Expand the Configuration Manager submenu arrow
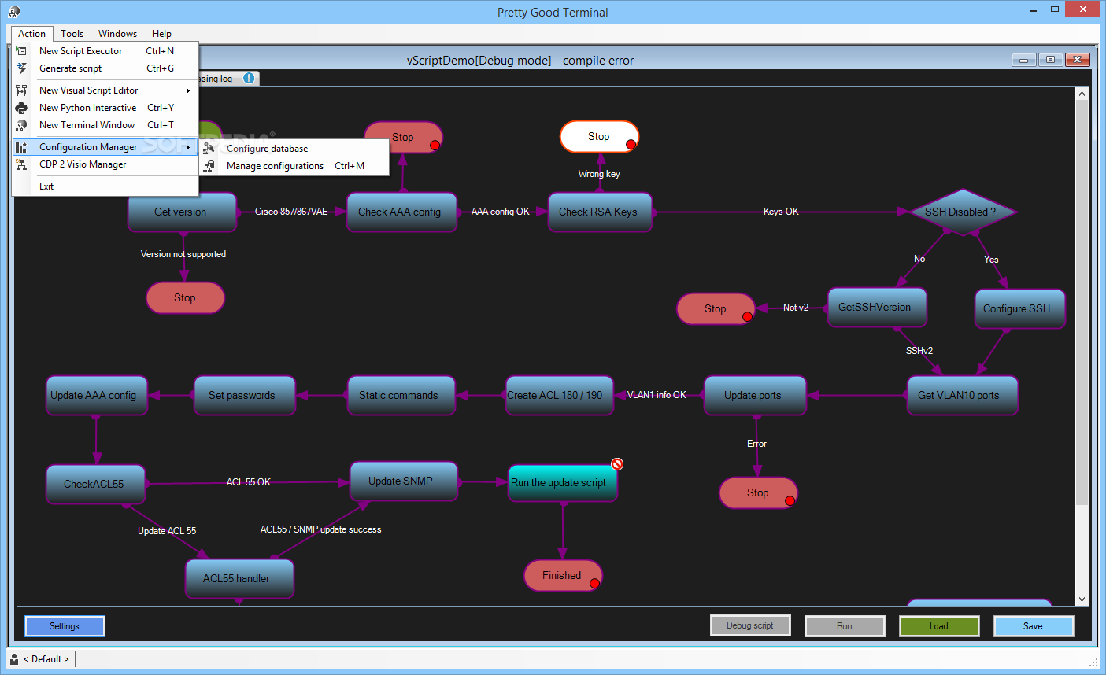 (x=188, y=147)
